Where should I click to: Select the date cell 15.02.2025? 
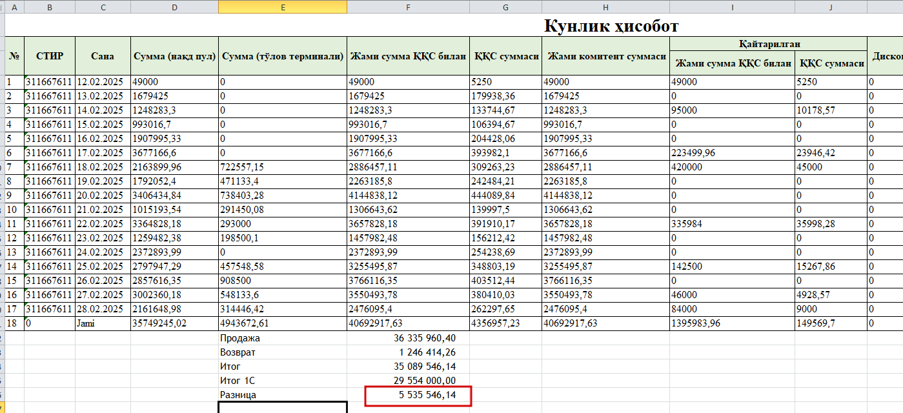[103, 125]
